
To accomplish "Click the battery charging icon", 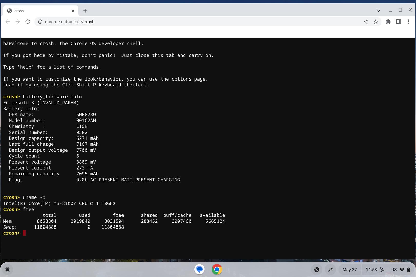I will coord(408,269).
